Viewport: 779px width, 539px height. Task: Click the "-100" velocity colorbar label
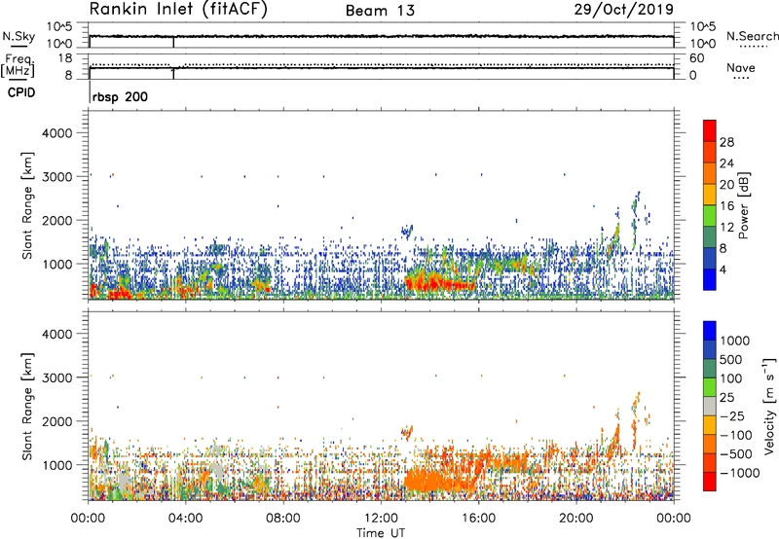point(735,435)
